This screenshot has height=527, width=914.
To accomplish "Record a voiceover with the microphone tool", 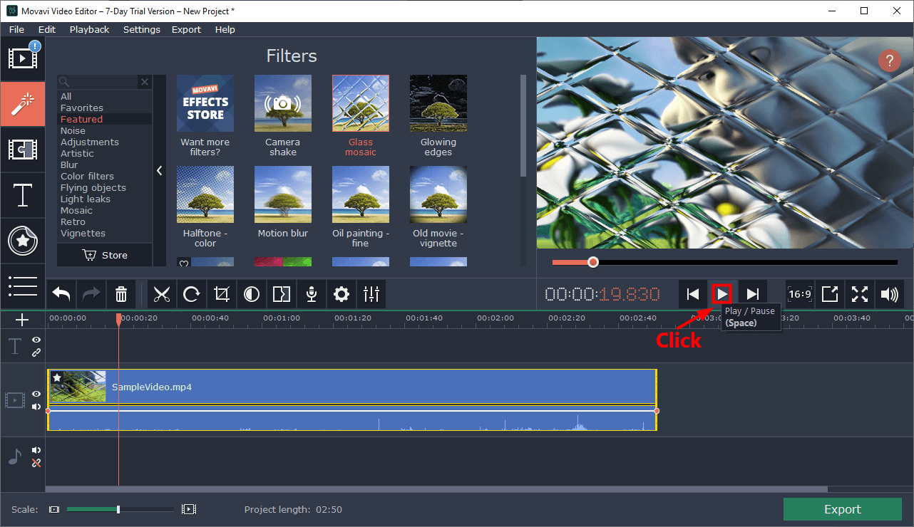I will click(311, 294).
